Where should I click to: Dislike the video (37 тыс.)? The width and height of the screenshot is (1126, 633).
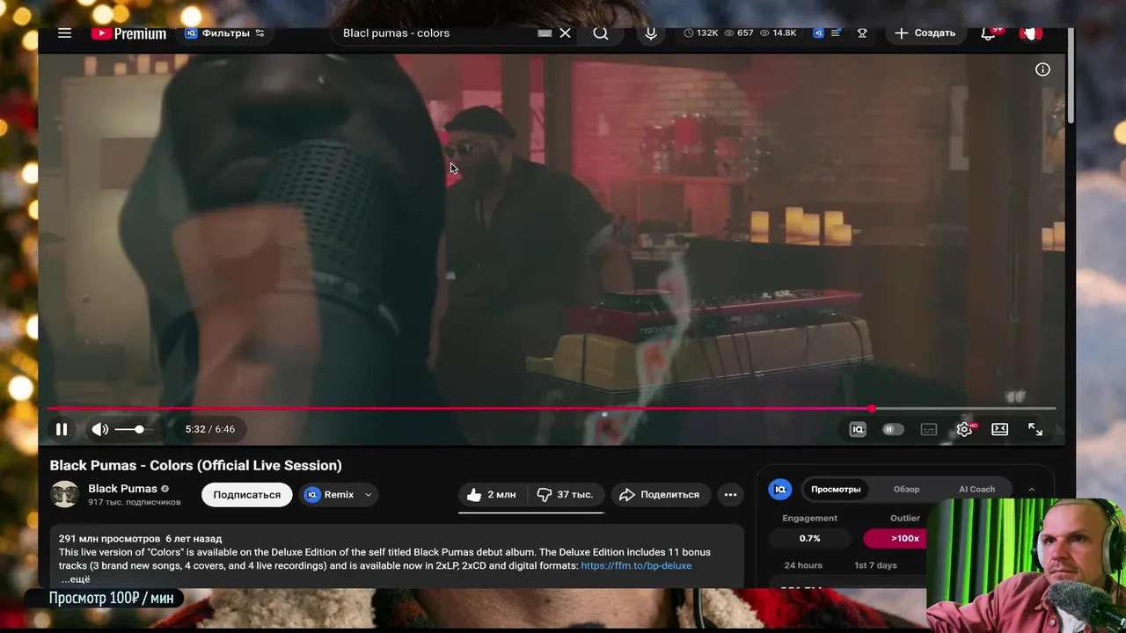(564, 494)
